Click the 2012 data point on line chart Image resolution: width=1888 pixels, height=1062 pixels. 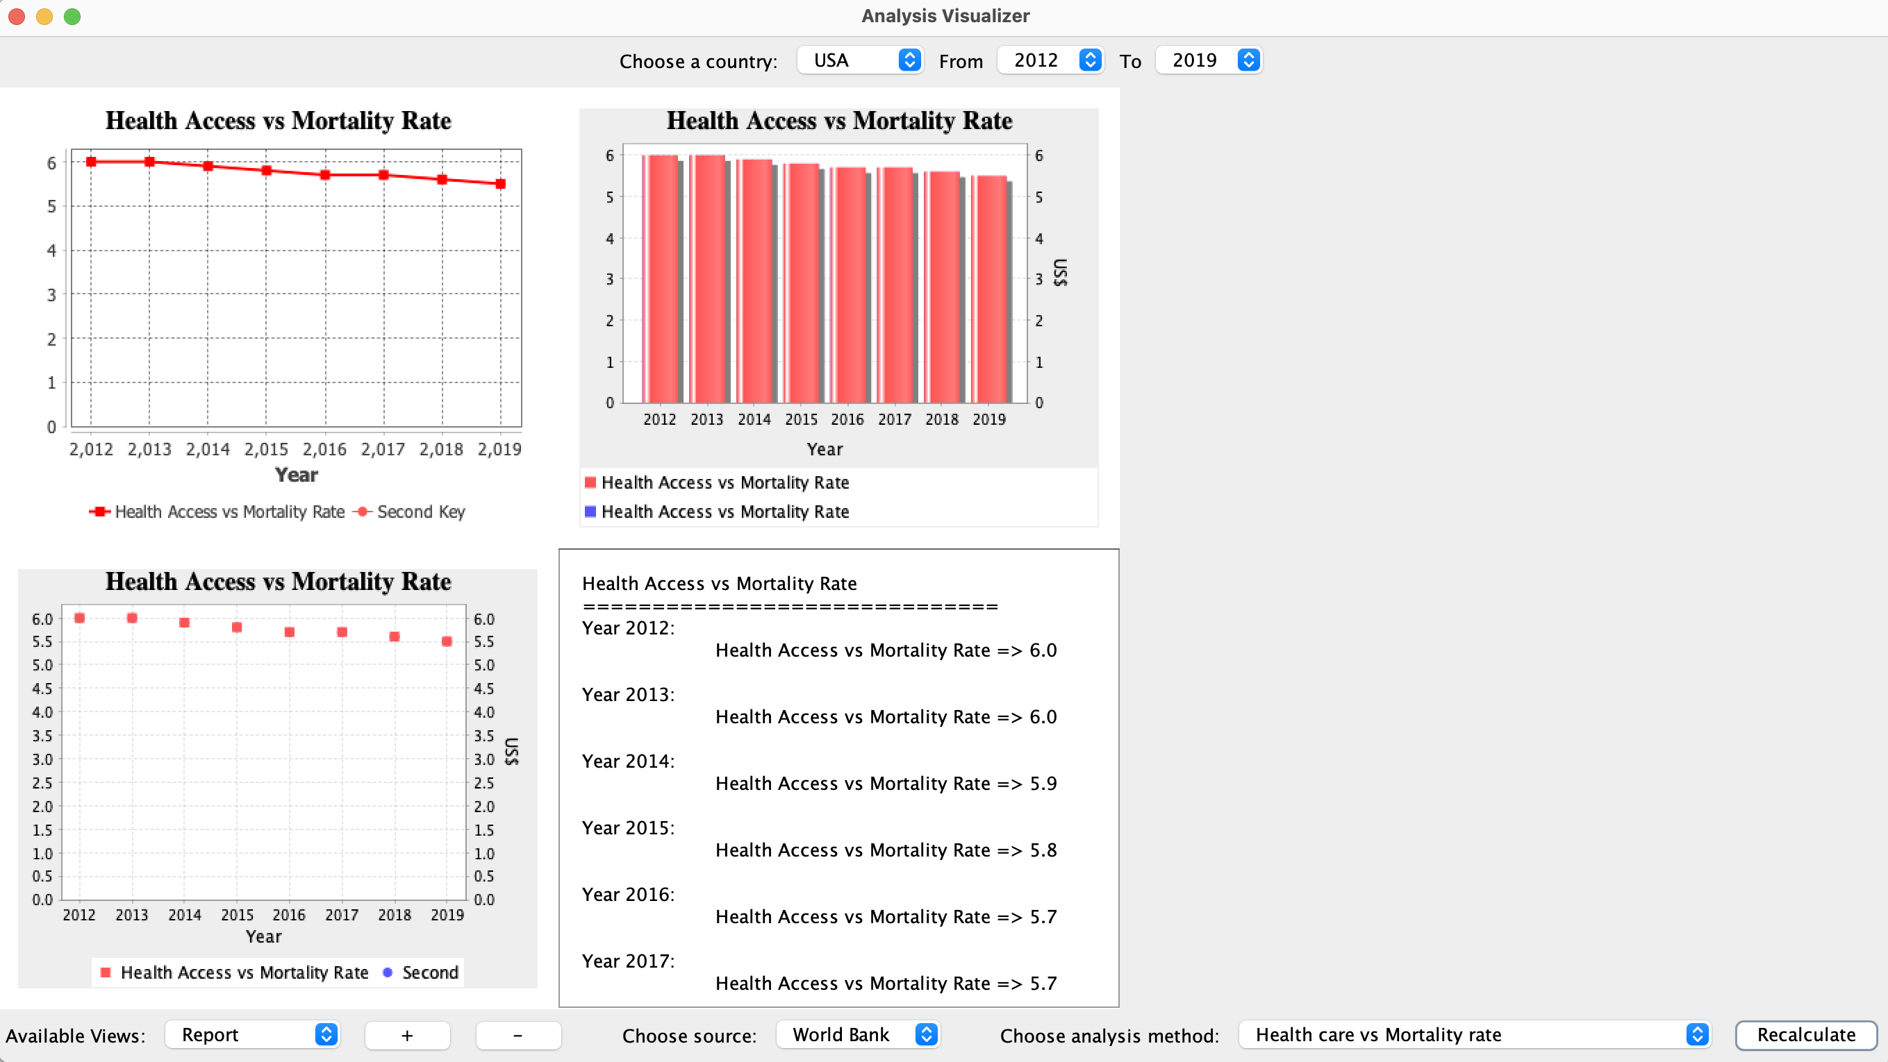tap(91, 161)
